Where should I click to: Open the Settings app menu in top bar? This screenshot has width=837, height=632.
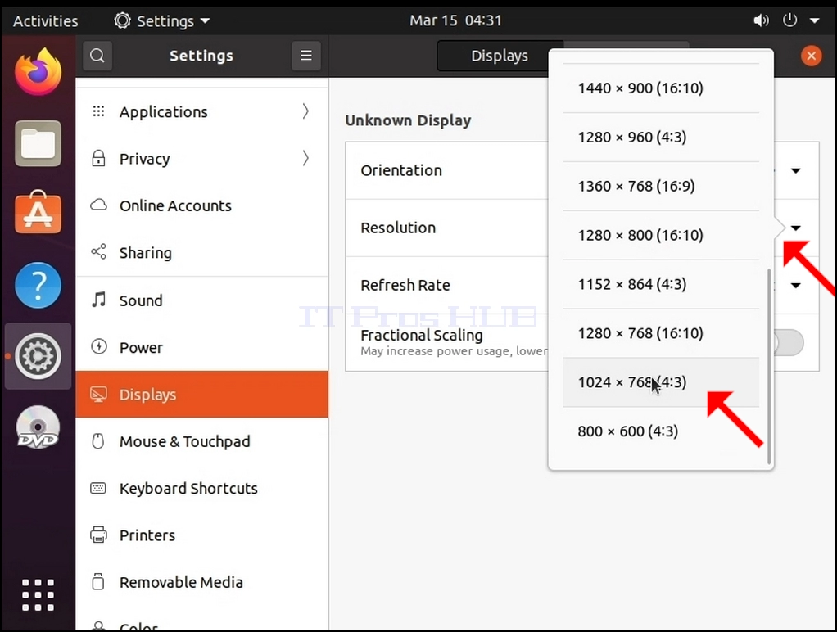161,20
